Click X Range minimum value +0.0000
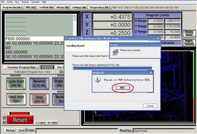The image size is (197, 134). coord(156,21)
